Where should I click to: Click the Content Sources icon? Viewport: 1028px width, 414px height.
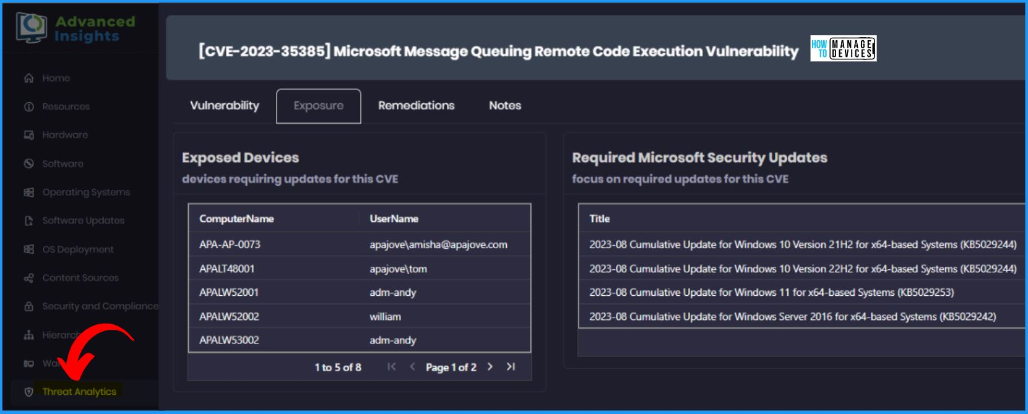point(28,278)
